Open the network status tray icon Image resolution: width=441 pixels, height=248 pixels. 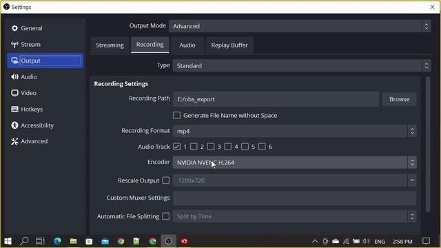click(x=346, y=241)
